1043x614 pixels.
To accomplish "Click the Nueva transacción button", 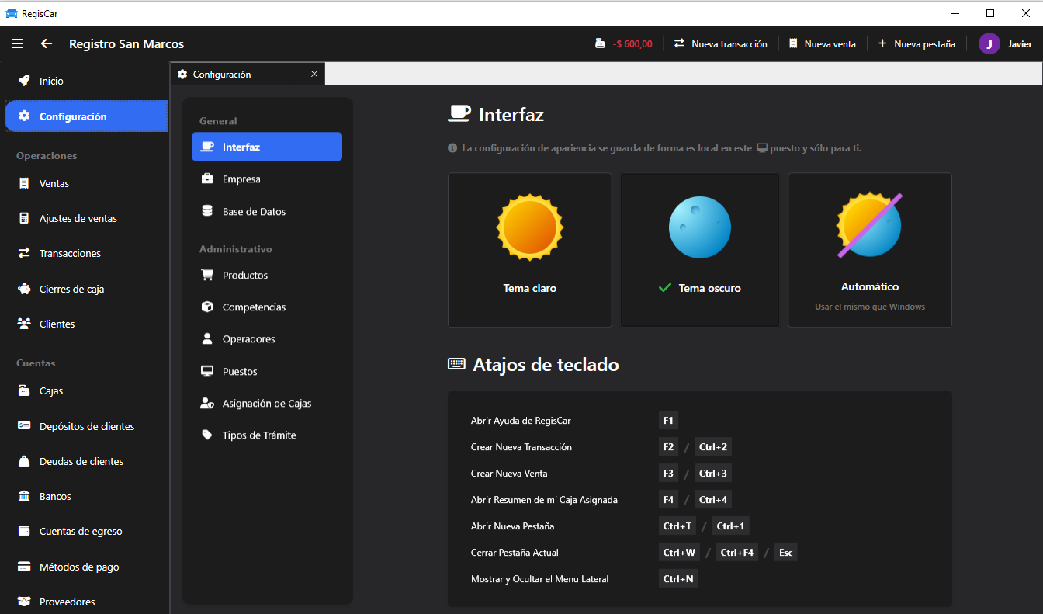I will pos(721,44).
